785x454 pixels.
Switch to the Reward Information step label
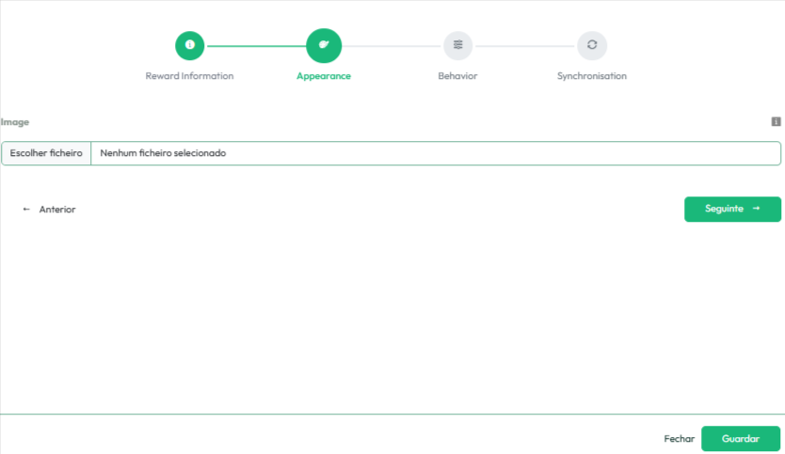189,76
